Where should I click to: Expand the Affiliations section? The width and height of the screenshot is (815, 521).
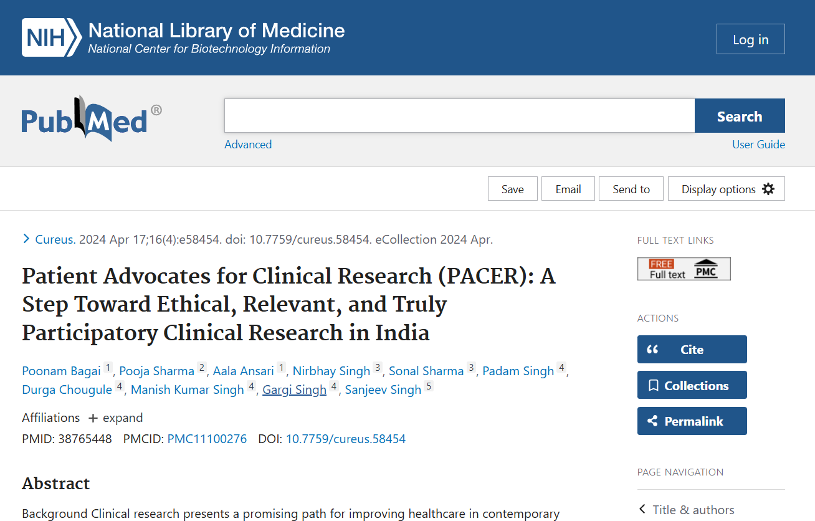(x=115, y=418)
